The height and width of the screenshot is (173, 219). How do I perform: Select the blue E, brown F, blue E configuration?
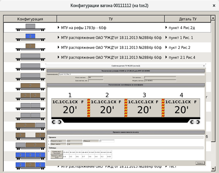click(30, 166)
